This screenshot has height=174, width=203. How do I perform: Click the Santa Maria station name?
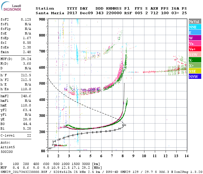tap(50, 13)
